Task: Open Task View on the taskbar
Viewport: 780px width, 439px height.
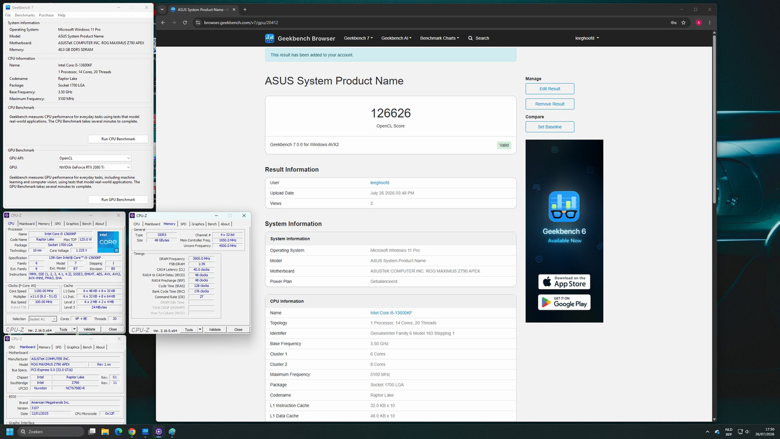Action: (x=93, y=432)
